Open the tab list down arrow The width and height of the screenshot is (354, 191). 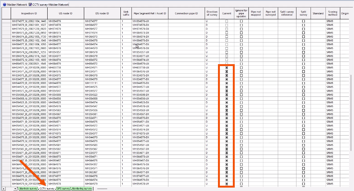click(15, 188)
